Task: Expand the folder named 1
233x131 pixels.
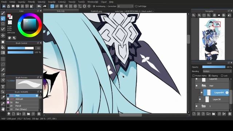Action: click(x=204, y=106)
